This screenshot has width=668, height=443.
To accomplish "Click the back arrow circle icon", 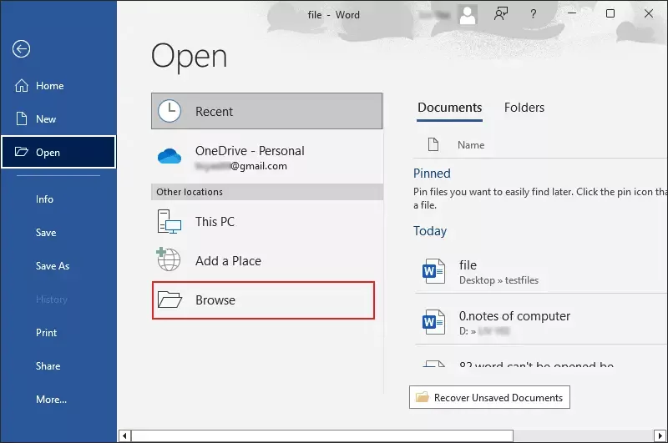I will click(x=21, y=49).
